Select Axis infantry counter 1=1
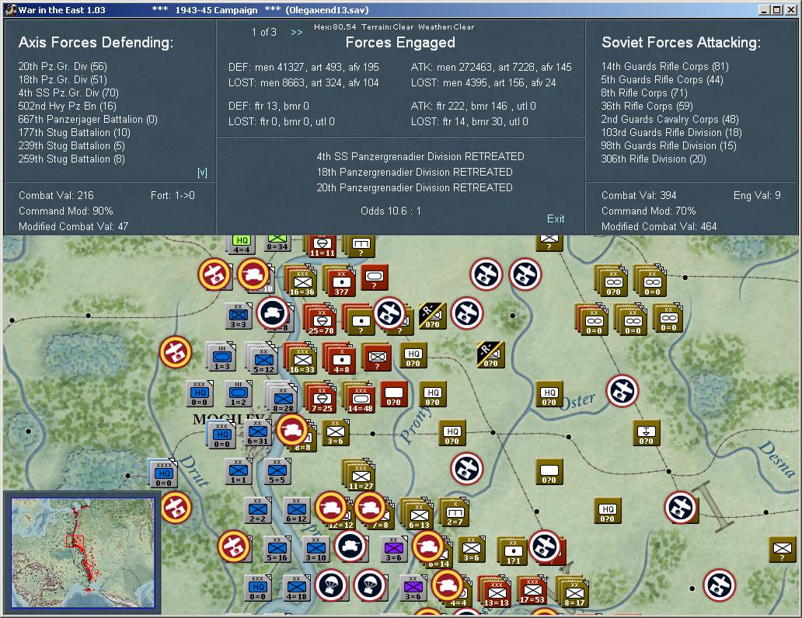Image resolution: width=802 pixels, height=618 pixels. [x=238, y=471]
